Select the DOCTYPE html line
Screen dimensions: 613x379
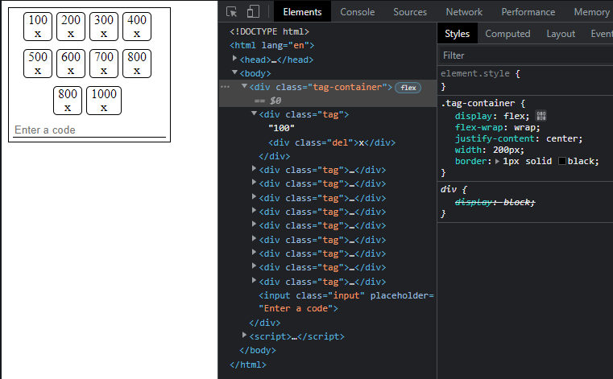pos(269,31)
